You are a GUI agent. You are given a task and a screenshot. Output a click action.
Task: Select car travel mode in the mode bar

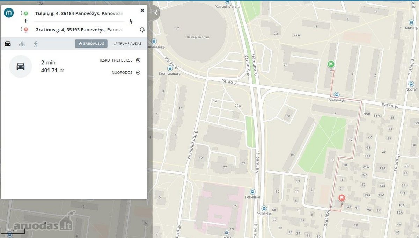(x=8, y=44)
